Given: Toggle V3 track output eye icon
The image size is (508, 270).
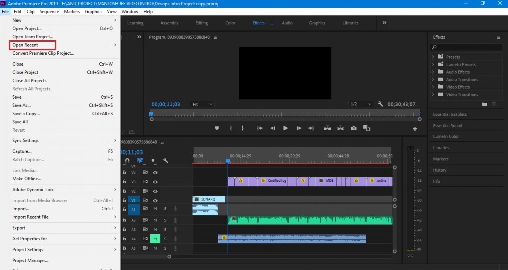Looking at the screenshot, I should [x=155, y=182].
